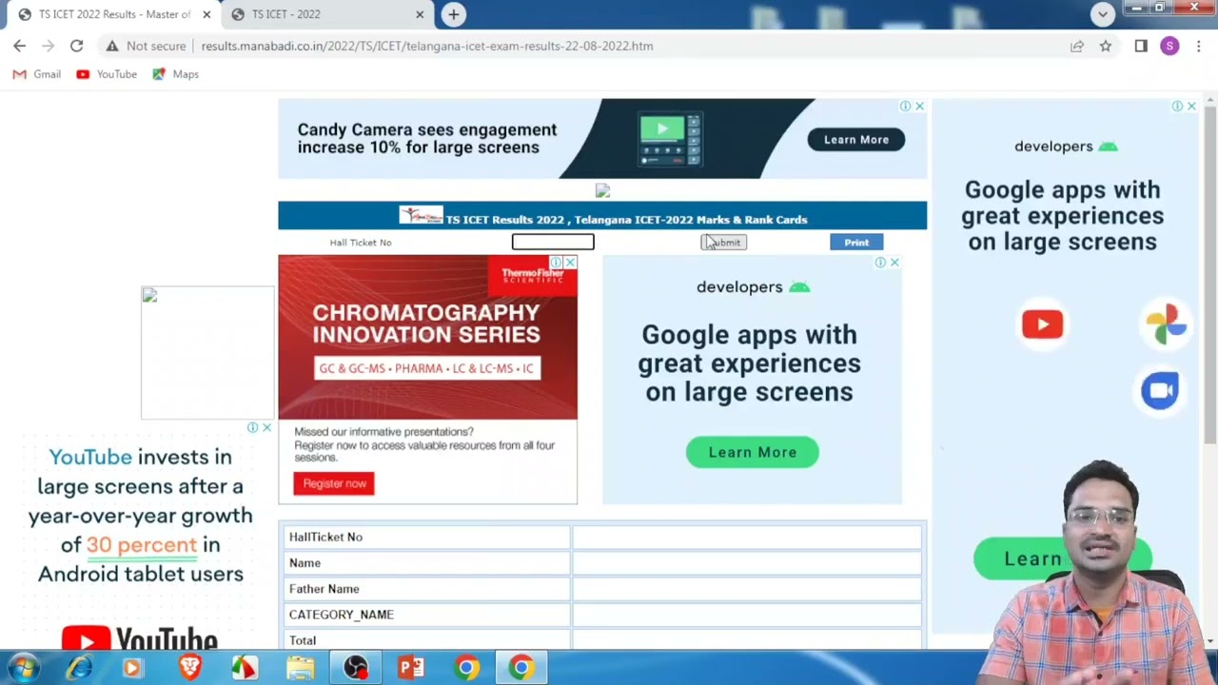Viewport: 1218px width, 685px height.
Task: Select the Name row label
Action: 304,563
